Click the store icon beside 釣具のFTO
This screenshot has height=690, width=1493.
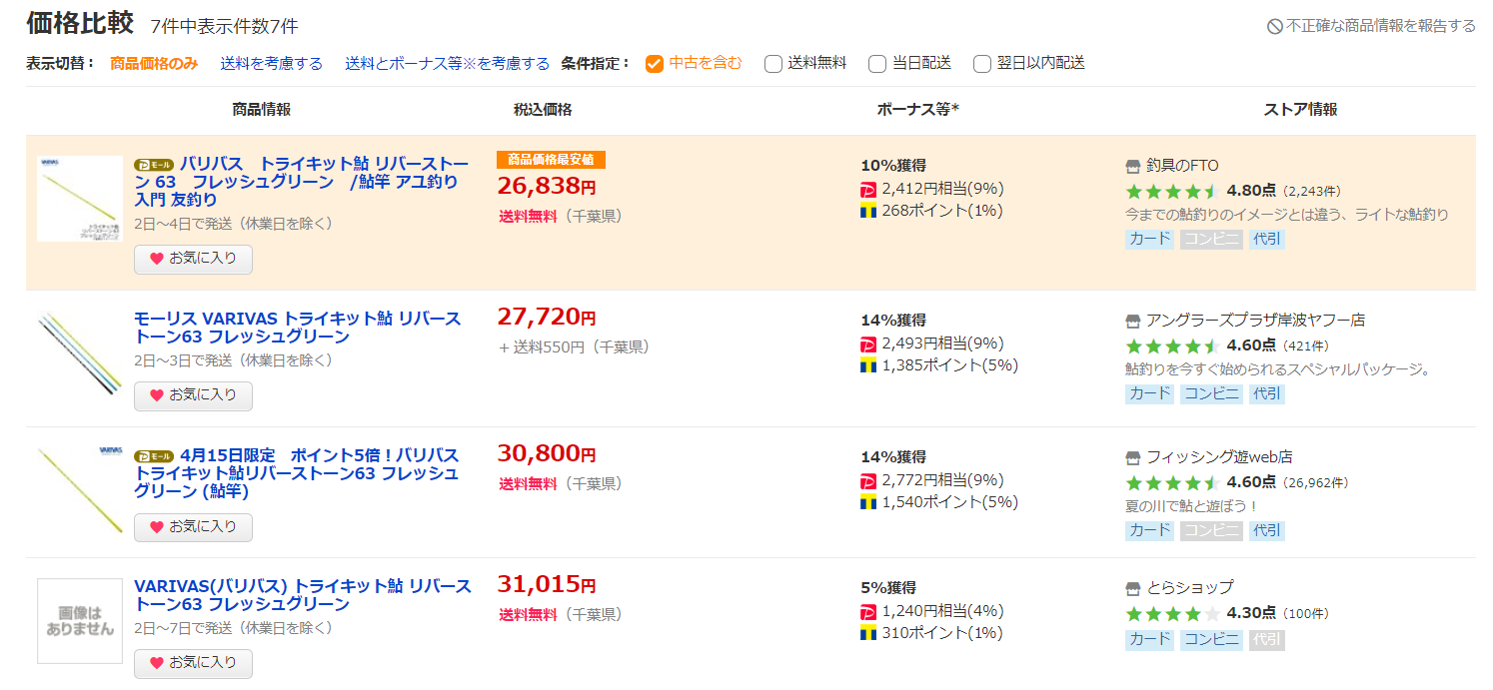point(1133,166)
